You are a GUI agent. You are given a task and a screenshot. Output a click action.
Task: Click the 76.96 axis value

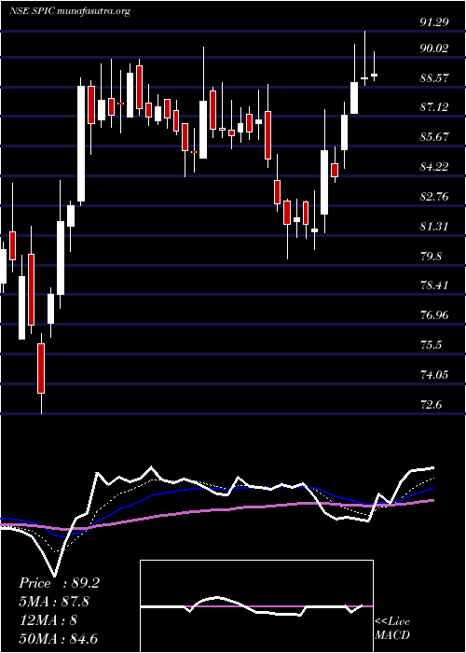(x=434, y=315)
